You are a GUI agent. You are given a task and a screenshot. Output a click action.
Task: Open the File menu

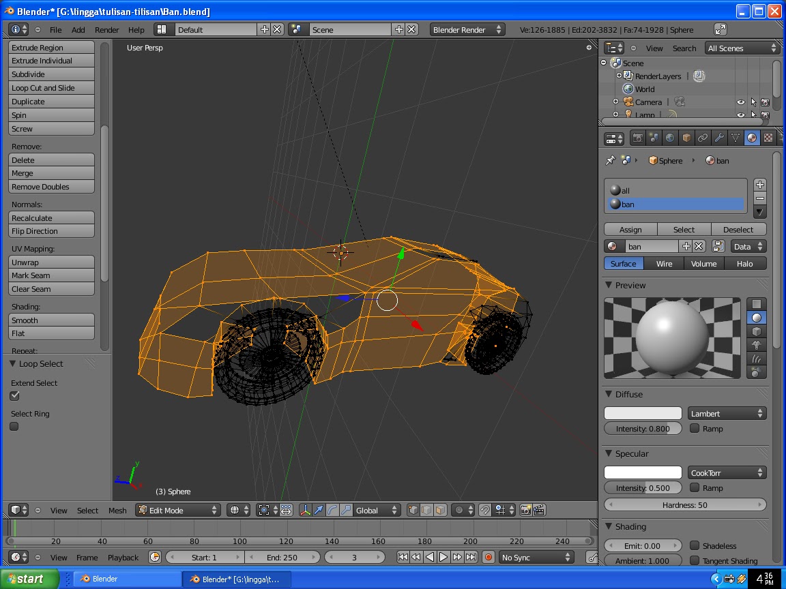pos(56,30)
